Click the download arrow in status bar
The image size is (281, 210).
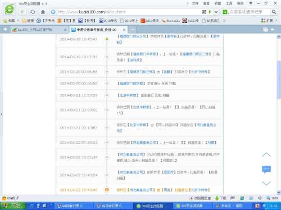[x=217, y=198]
